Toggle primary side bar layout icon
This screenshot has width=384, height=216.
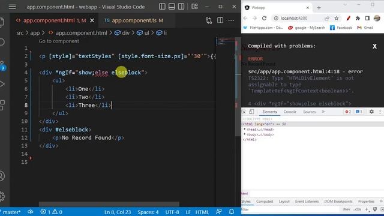162,7
